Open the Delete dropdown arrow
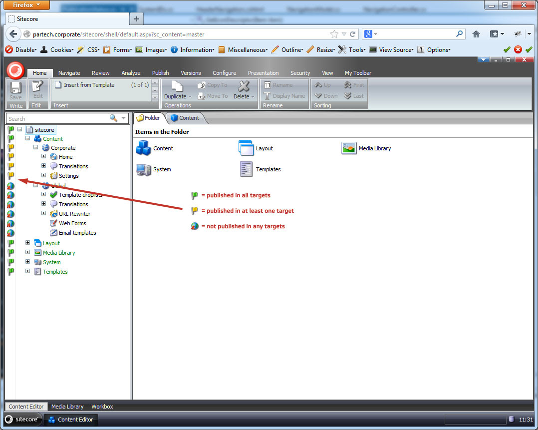The height and width of the screenshot is (430, 538). [253, 97]
